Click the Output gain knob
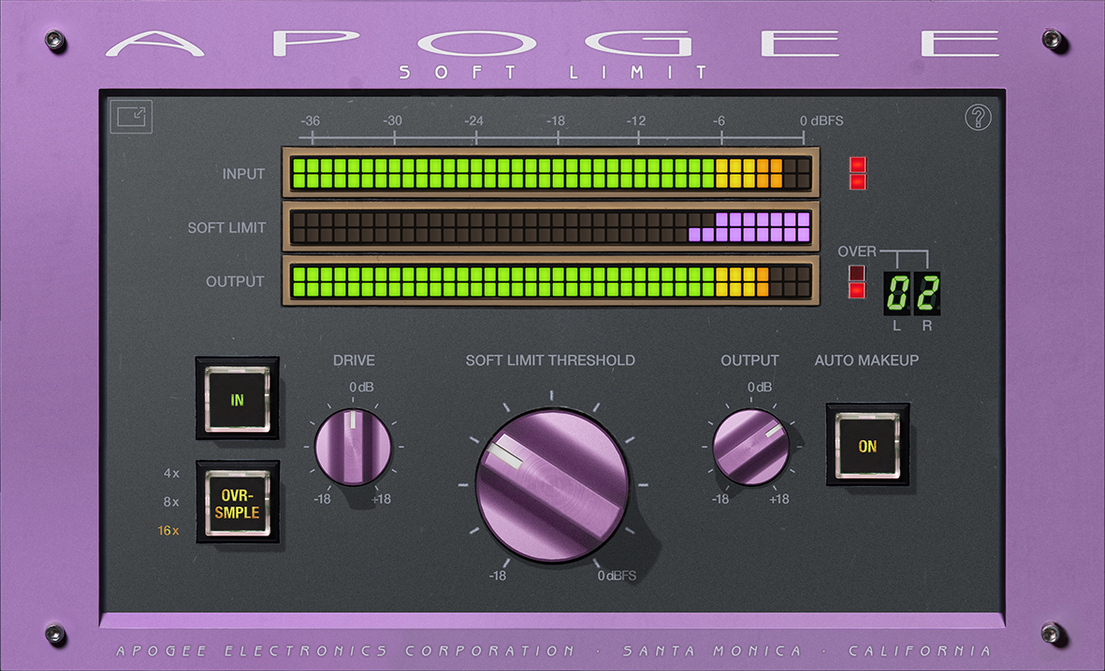Viewport: 1105px width, 671px height. click(750, 447)
